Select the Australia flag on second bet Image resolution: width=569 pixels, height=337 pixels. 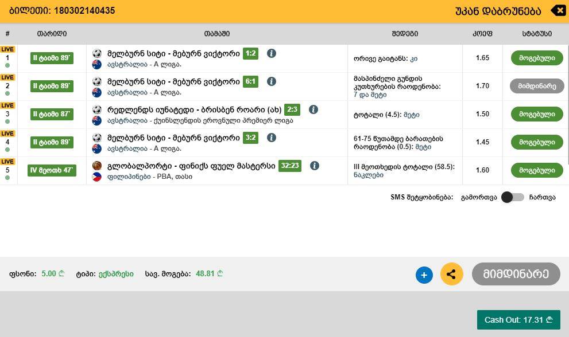point(96,91)
